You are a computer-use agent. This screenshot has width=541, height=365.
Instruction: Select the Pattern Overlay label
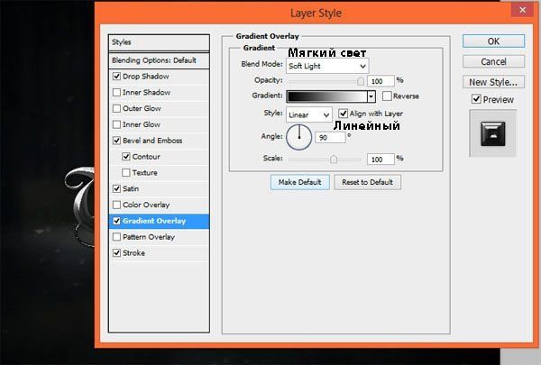149,237
